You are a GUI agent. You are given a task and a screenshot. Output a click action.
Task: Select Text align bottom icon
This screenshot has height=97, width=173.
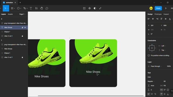[168, 94]
